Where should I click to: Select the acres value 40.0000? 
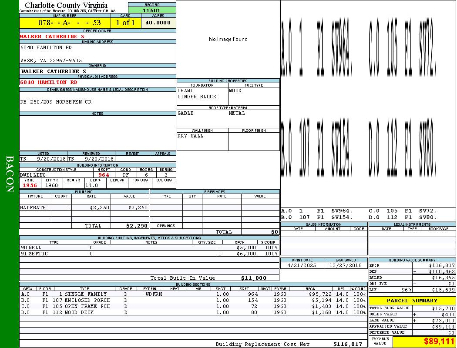coord(158,23)
